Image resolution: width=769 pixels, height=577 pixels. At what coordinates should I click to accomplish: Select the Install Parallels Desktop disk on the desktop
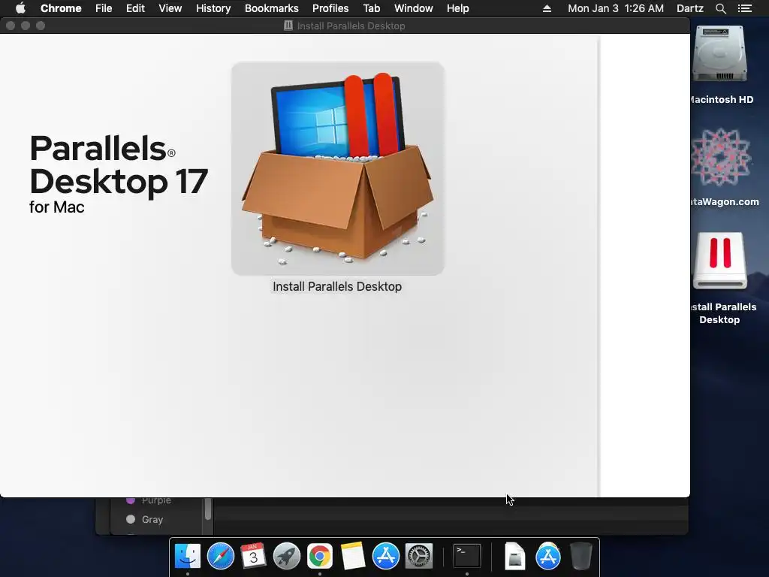pos(720,261)
